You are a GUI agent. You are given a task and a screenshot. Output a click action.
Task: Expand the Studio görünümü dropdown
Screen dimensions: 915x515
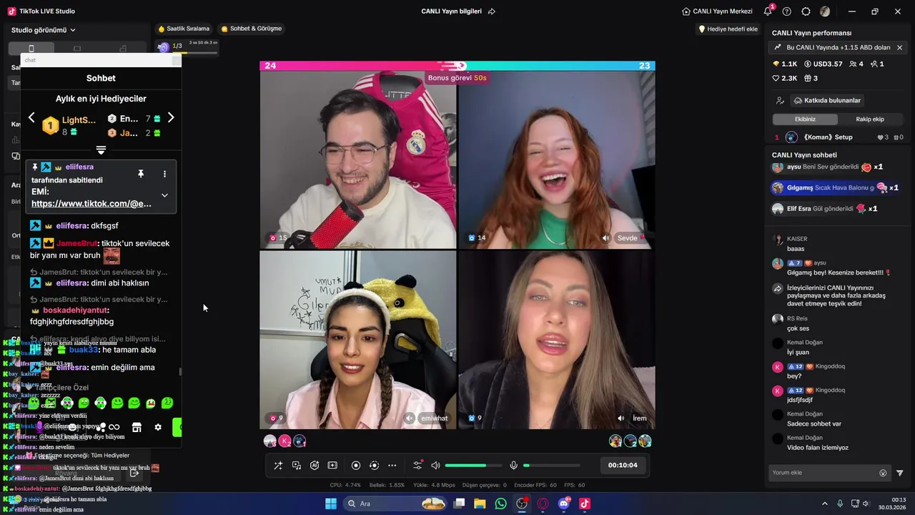(x=44, y=30)
